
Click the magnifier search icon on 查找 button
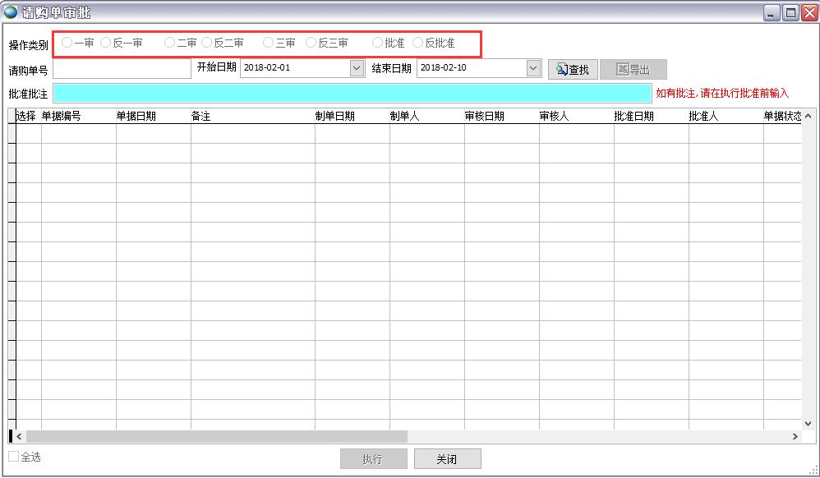[x=560, y=68]
